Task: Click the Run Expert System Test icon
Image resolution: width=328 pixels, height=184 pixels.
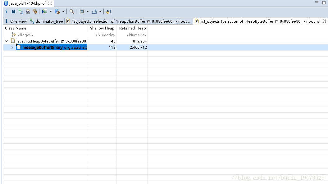Action: click(45, 11)
